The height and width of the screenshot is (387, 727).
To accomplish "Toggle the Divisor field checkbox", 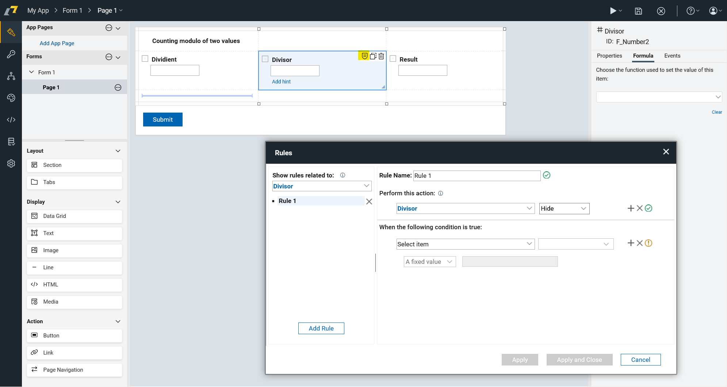I will [265, 59].
